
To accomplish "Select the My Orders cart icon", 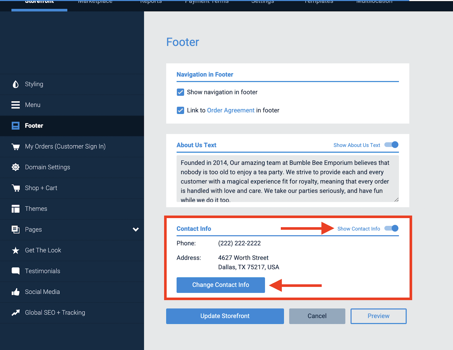I will (x=16, y=146).
